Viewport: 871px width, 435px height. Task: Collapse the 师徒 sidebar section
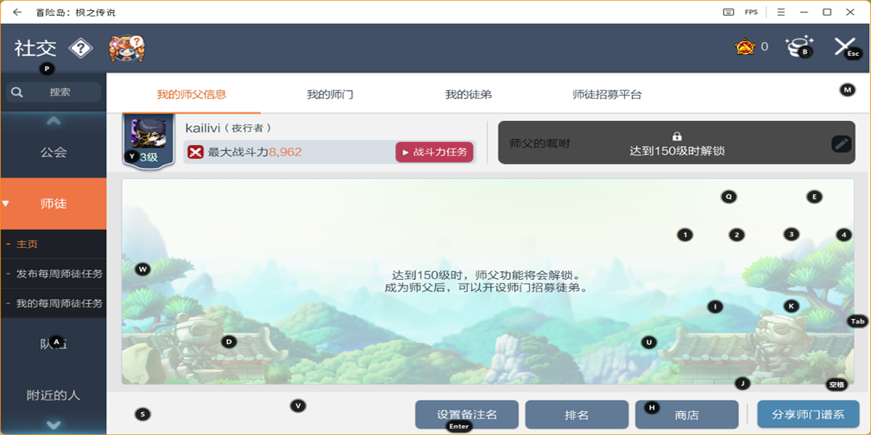tap(53, 204)
